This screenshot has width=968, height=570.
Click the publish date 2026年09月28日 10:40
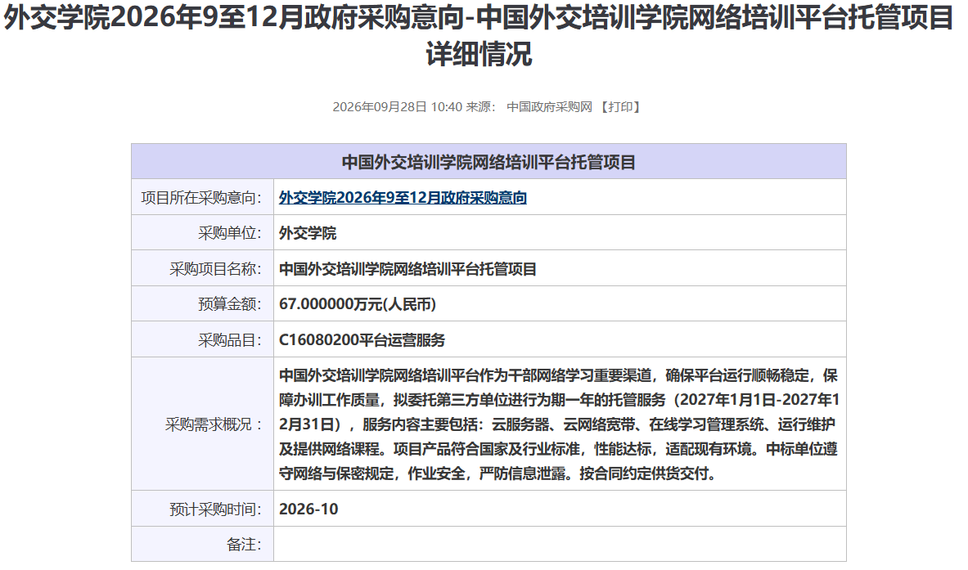point(397,107)
